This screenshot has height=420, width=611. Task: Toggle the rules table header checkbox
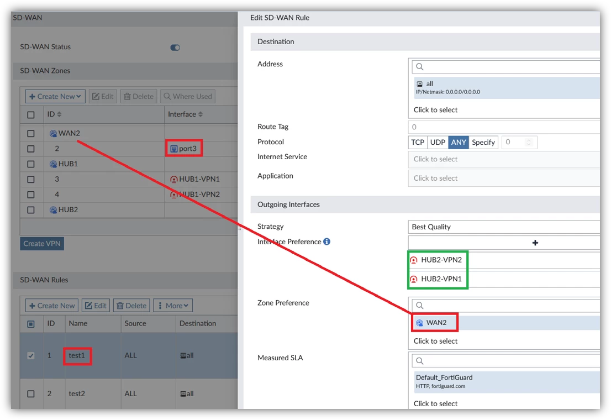(31, 324)
